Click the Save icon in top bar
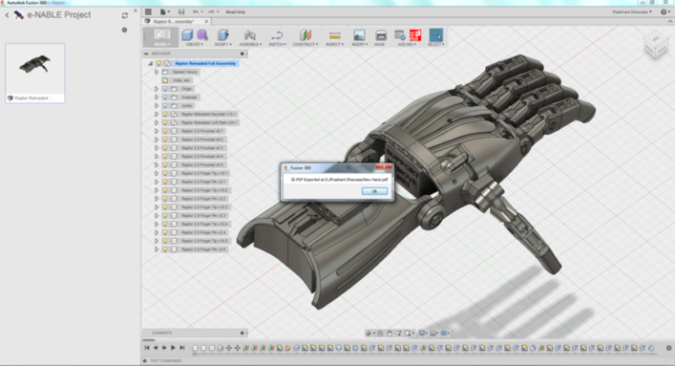 point(181,12)
